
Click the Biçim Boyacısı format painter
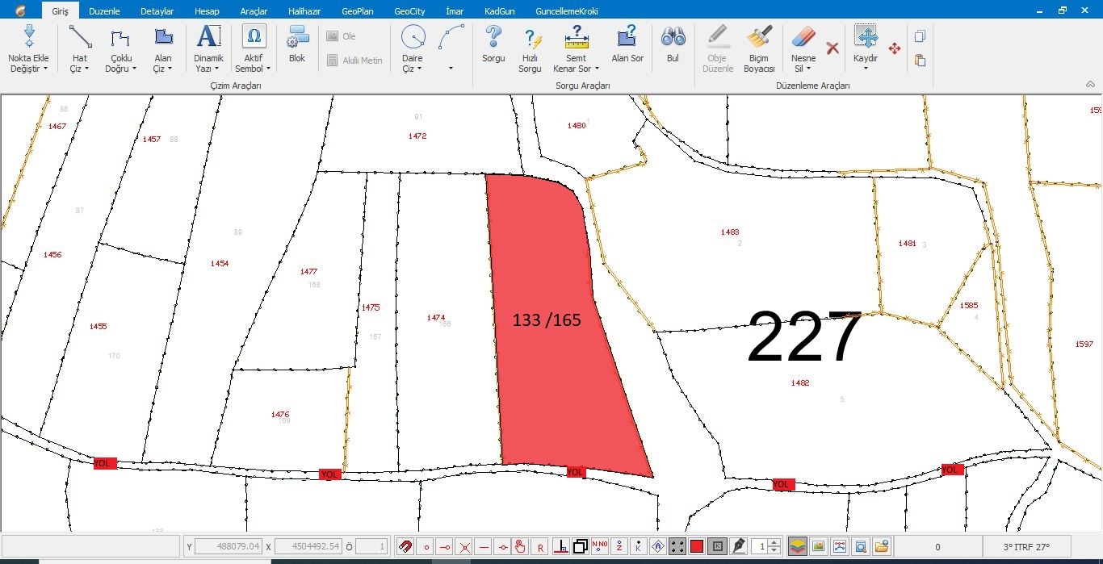(759, 48)
